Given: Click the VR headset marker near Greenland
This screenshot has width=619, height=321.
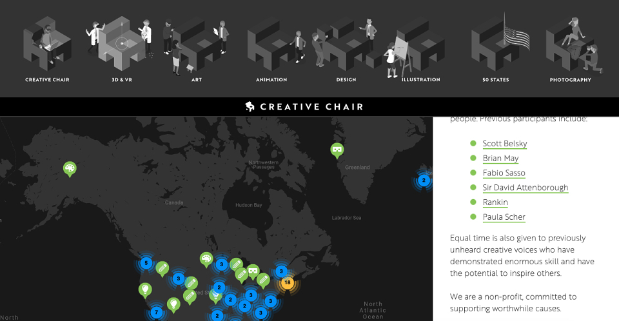Looking at the screenshot, I should tap(337, 151).
